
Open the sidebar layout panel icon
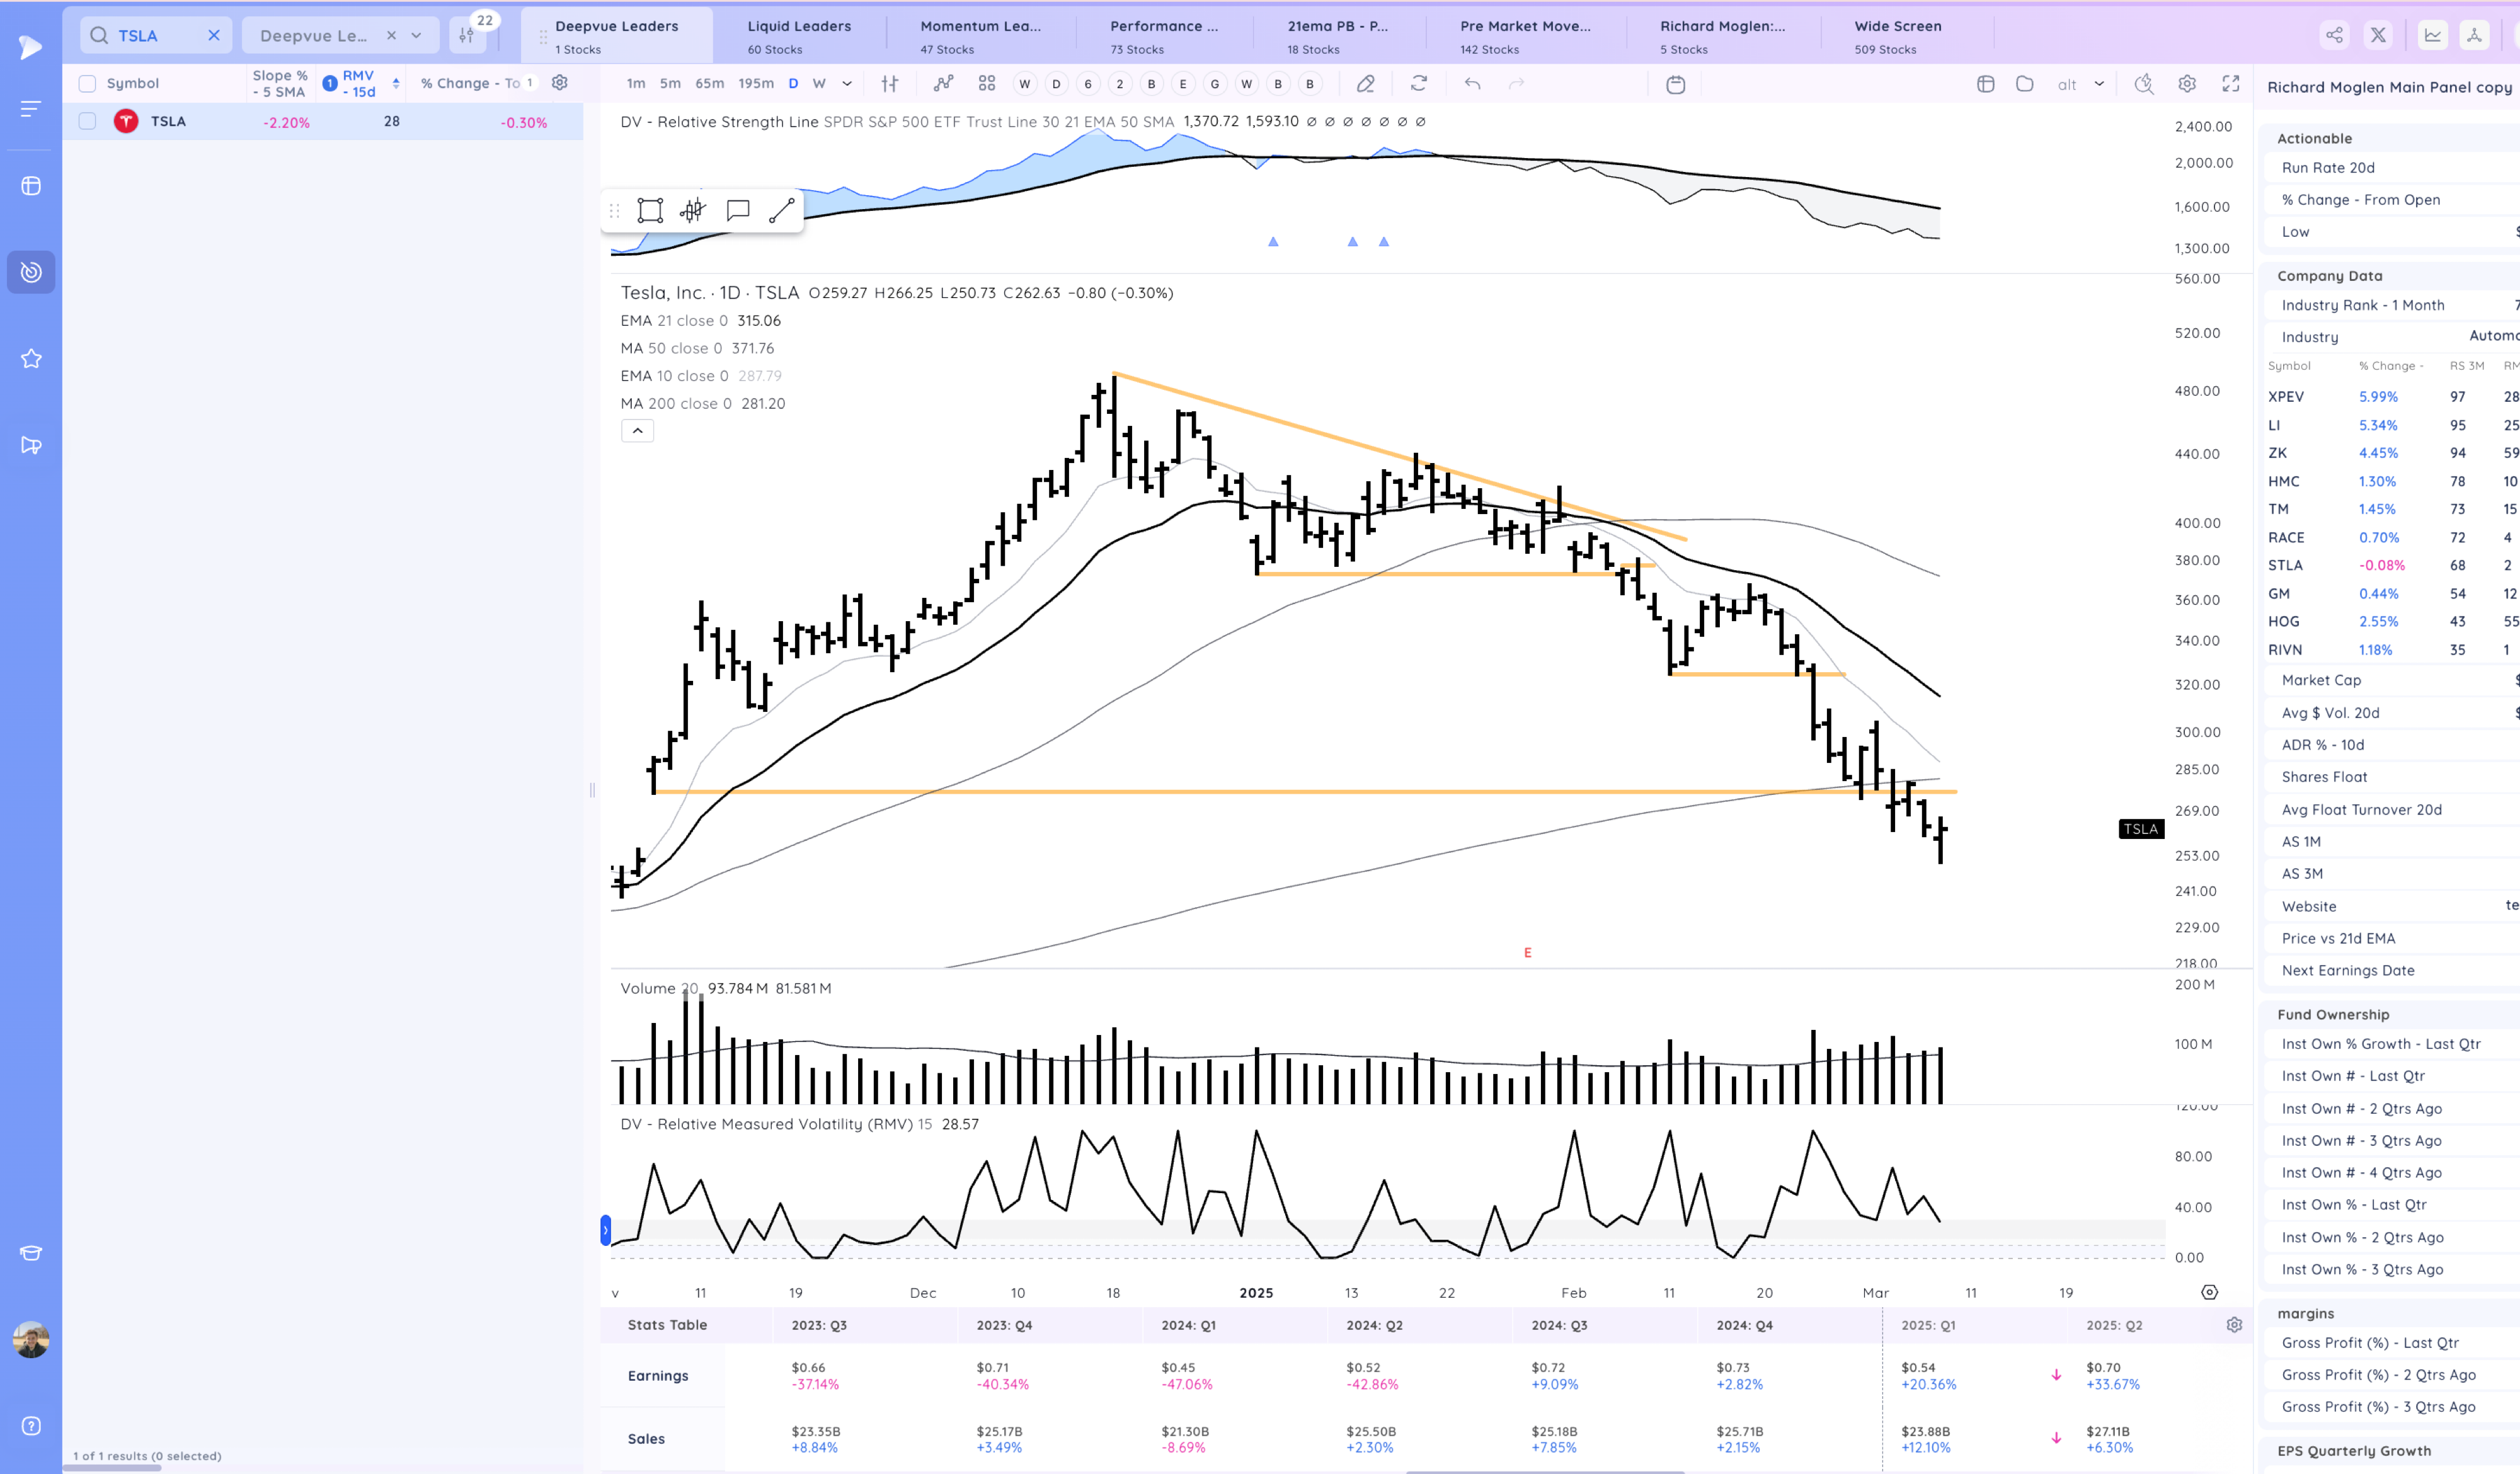[x=31, y=186]
